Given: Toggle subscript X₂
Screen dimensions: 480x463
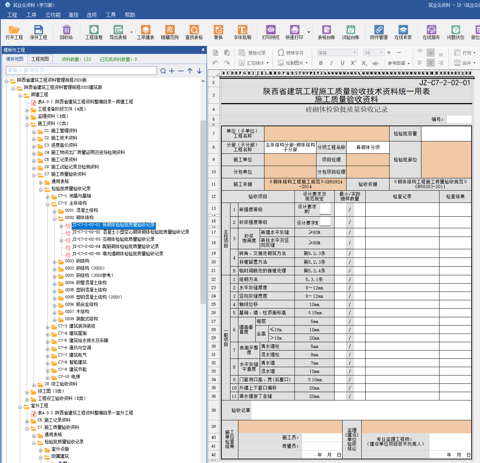Looking at the screenshot, I should [364, 63].
